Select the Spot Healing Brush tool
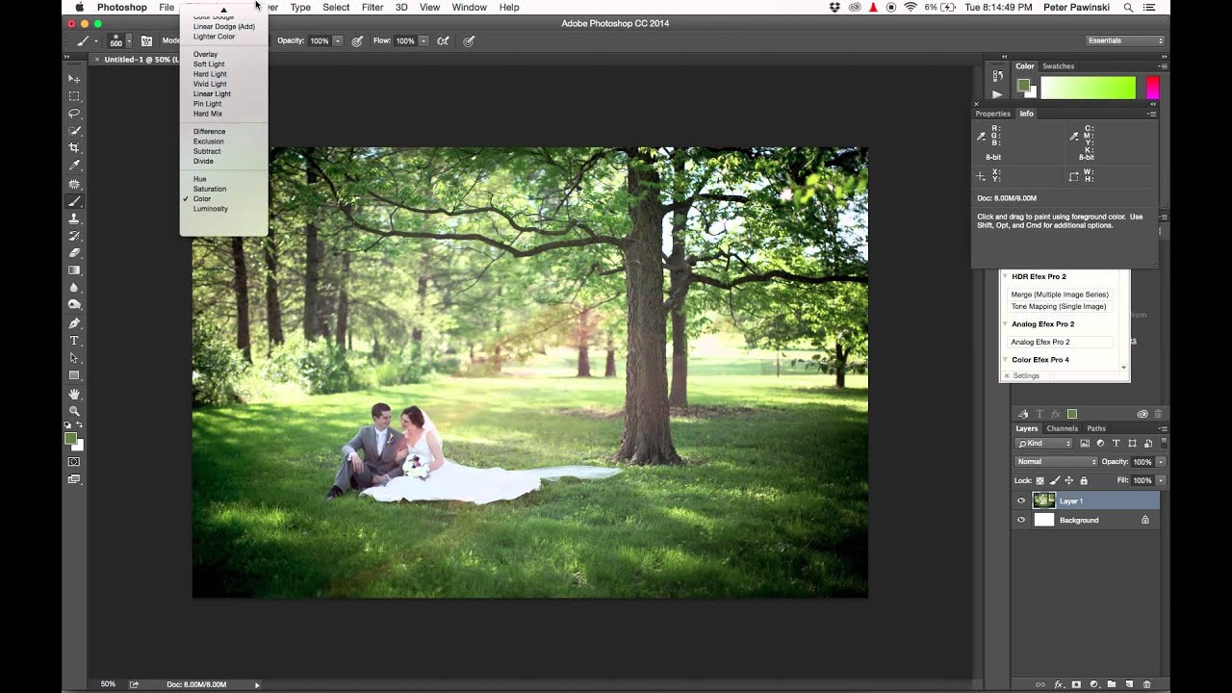This screenshot has width=1232, height=693. click(x=74, y=184)
